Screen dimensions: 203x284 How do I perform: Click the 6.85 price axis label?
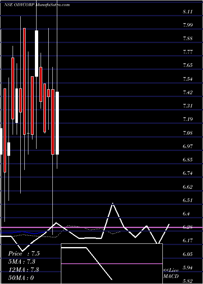click(x=188, y=160)
